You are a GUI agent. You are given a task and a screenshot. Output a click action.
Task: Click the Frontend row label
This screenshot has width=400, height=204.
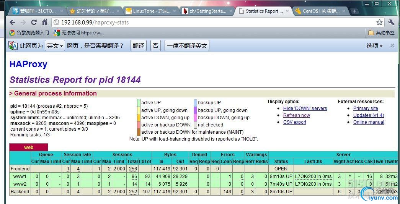click(20, 168)
